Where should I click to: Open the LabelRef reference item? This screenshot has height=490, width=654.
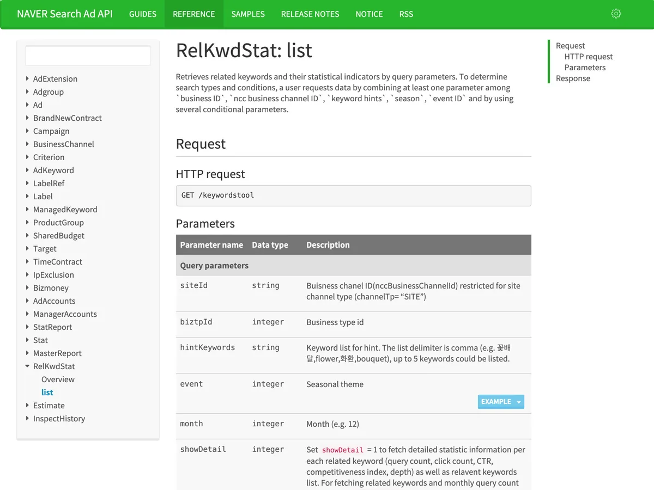49,183
